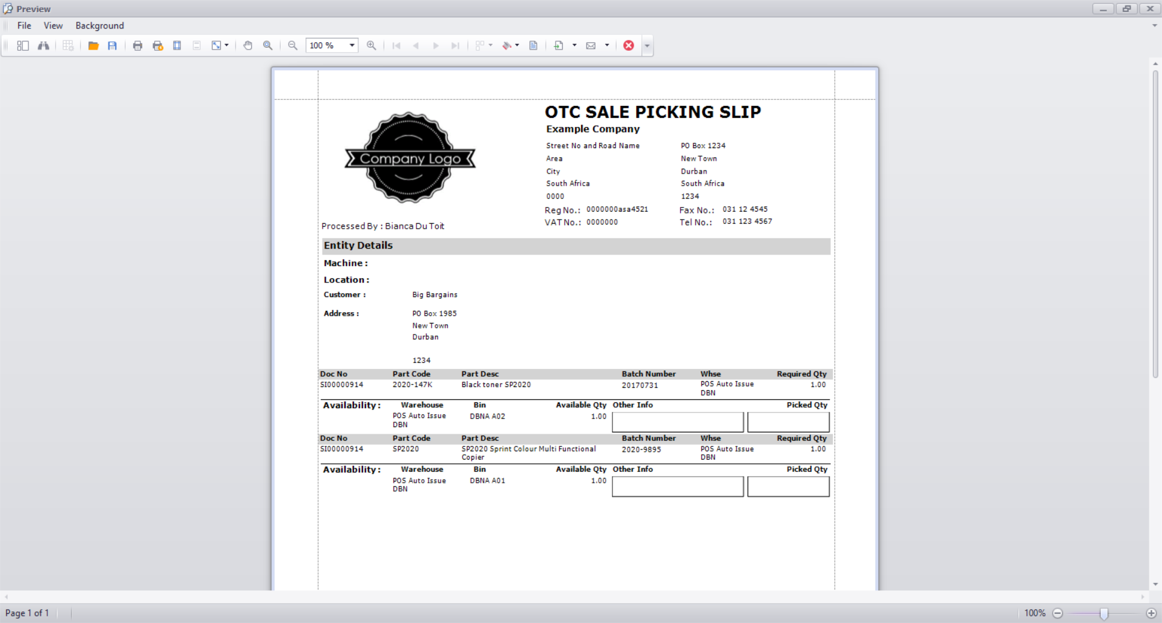Open the Print dialog icon
1162x623 pixels.
pos(138,45)
